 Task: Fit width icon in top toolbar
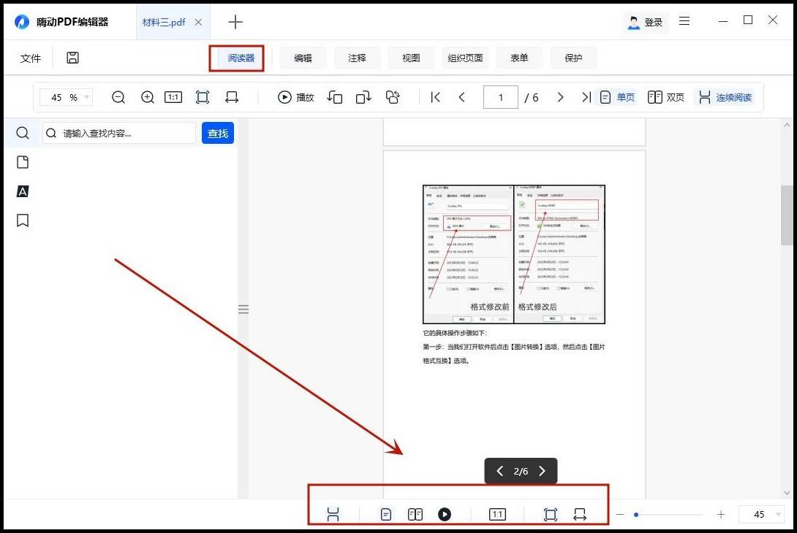tap(232, 97)
